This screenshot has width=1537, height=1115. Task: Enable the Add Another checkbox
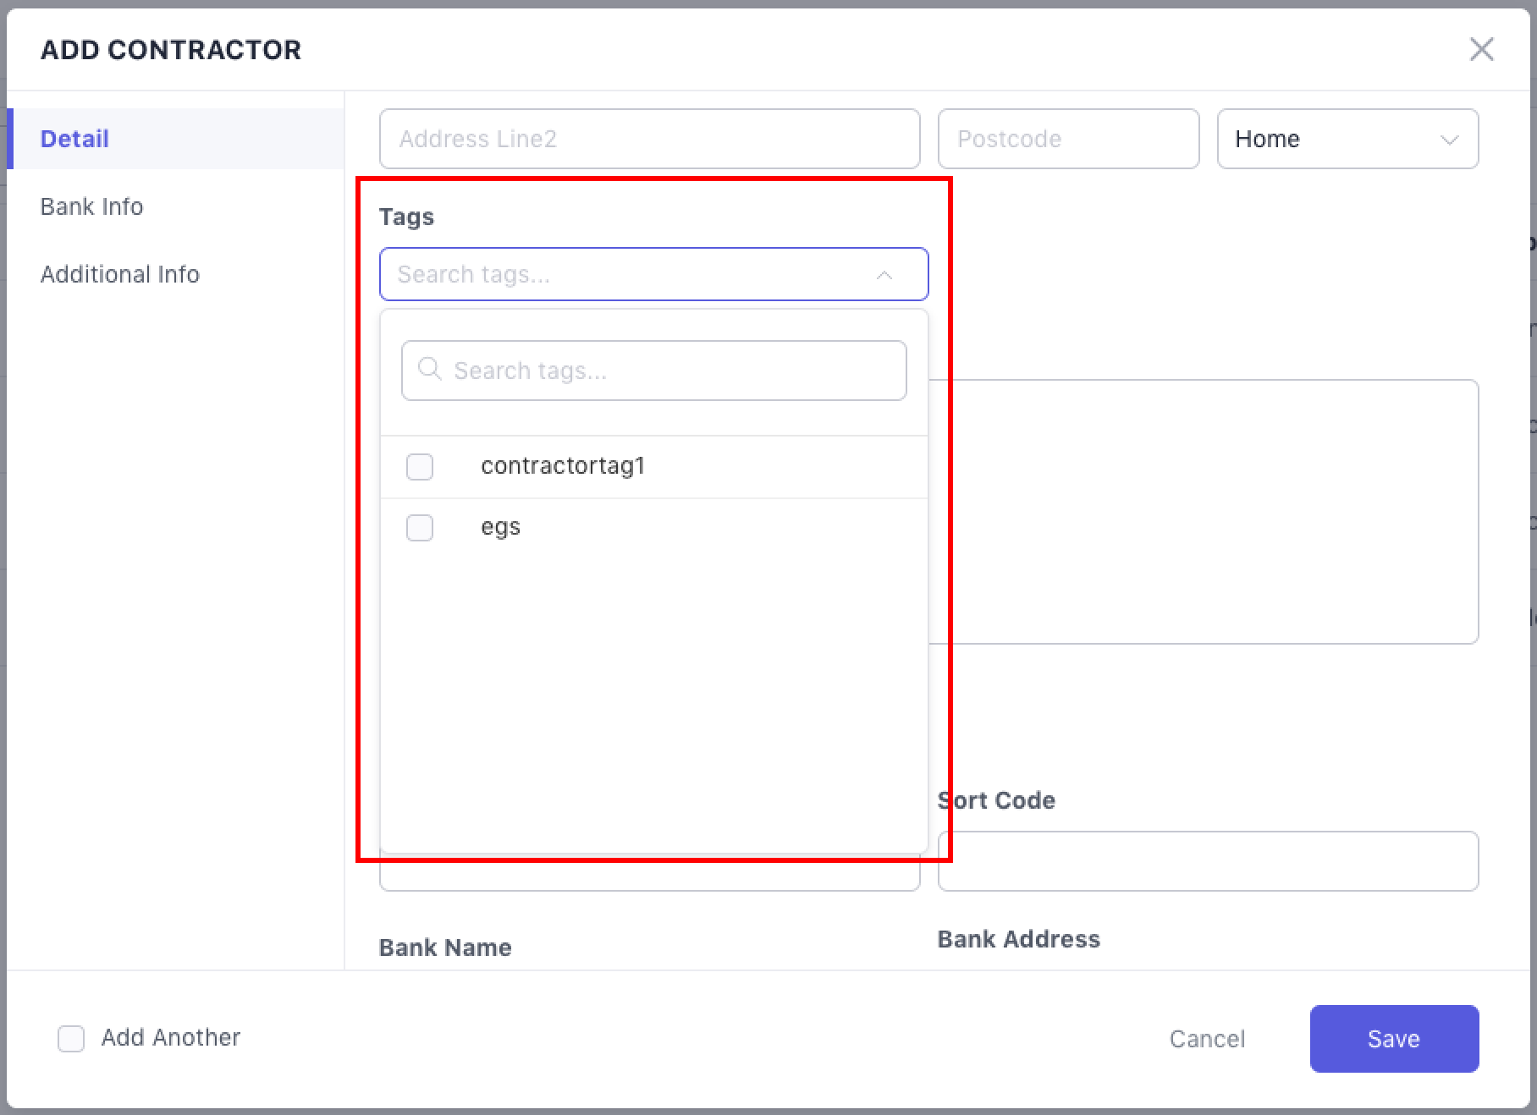(x=71, y=1038)
